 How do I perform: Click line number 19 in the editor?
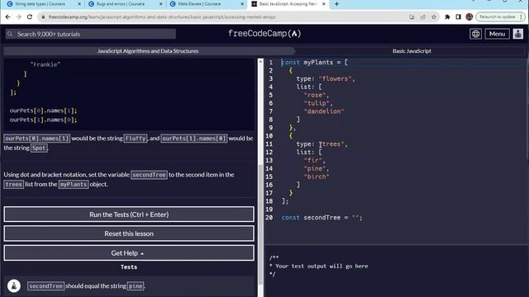pyautogui.click(x=269, y=209)
